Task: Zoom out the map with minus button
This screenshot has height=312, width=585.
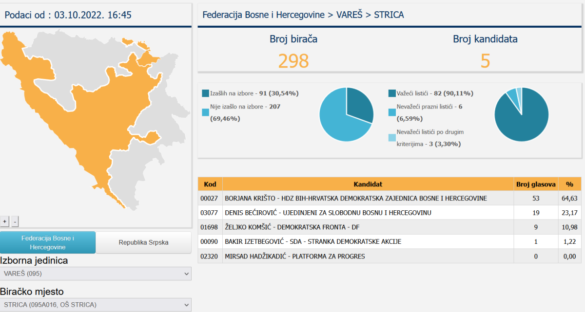Action: (15, 221)
